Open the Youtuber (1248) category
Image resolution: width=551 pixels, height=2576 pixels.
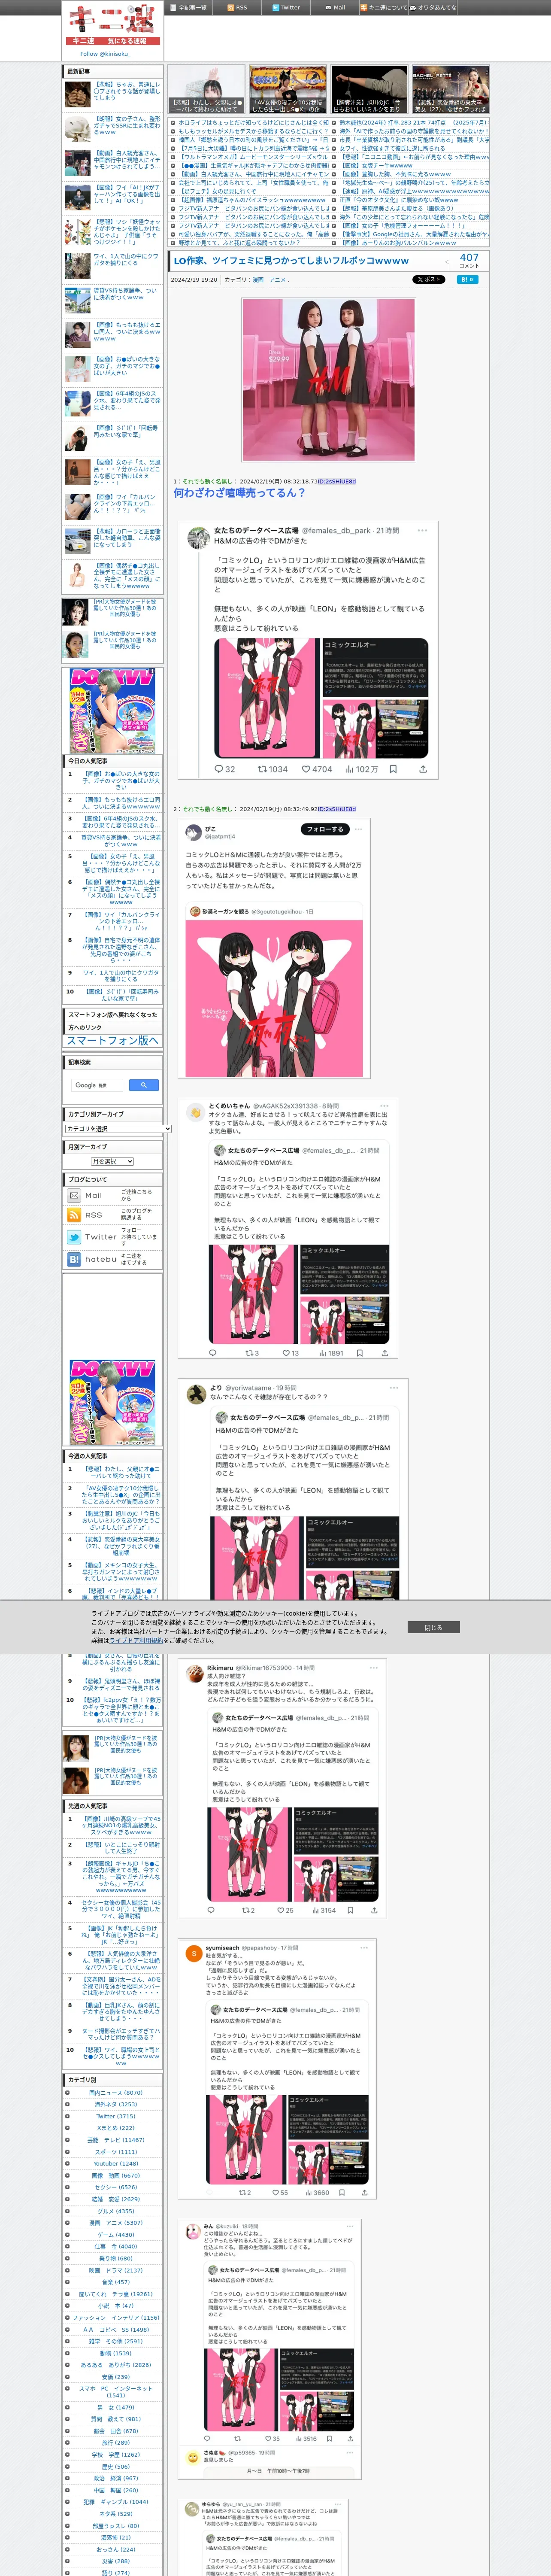[116, 2163]
